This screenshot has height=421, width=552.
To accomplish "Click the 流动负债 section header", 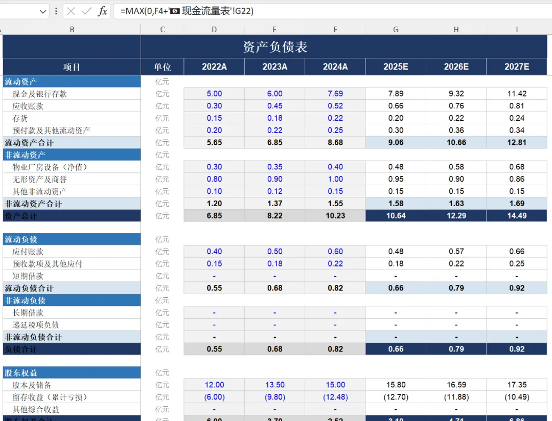I will [x=72, y=239].
